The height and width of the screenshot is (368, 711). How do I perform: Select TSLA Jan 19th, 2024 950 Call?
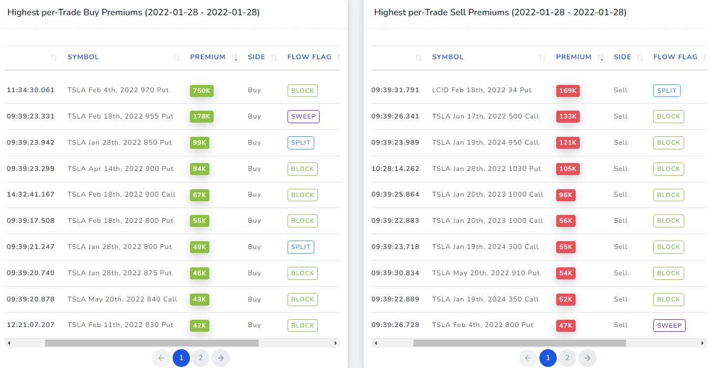coord(485,143)
